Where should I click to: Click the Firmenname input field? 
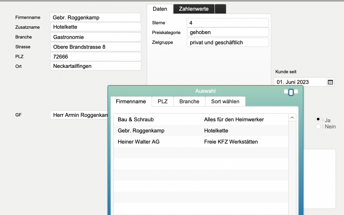click(x=95, y=18)
